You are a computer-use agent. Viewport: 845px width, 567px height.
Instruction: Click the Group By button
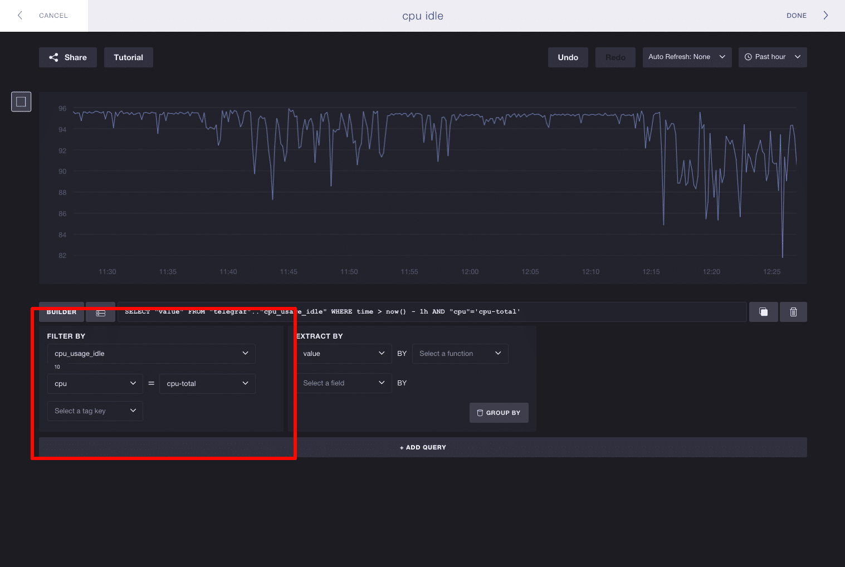(499, 413)
